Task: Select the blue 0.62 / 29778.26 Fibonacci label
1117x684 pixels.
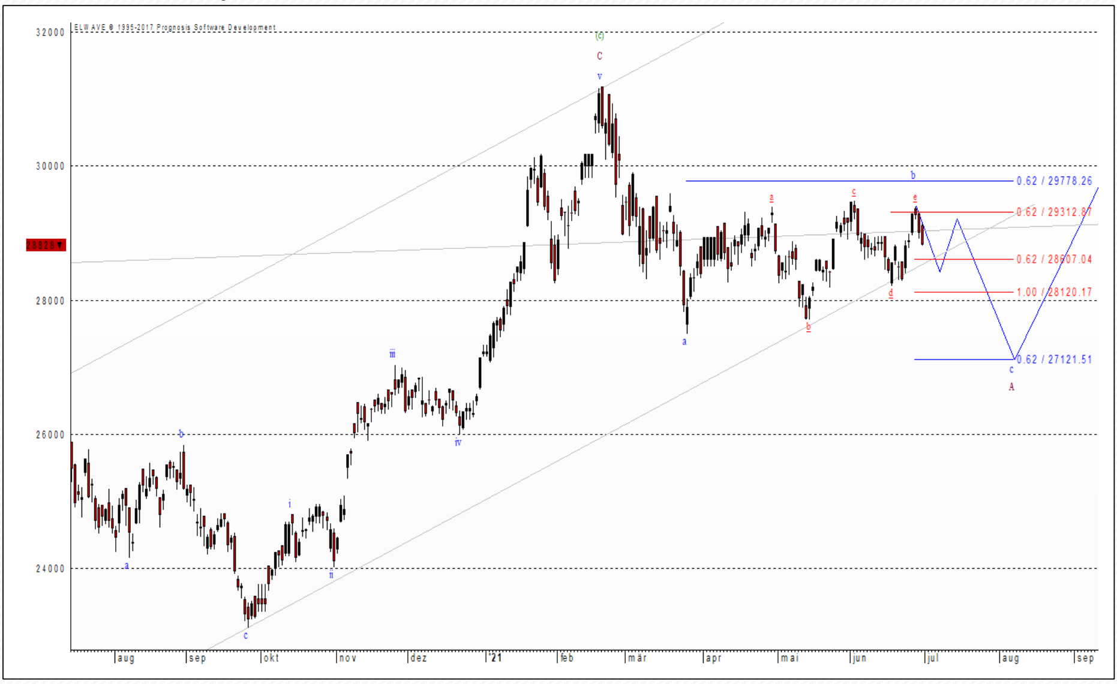Action: click(x=1054, y=181)
